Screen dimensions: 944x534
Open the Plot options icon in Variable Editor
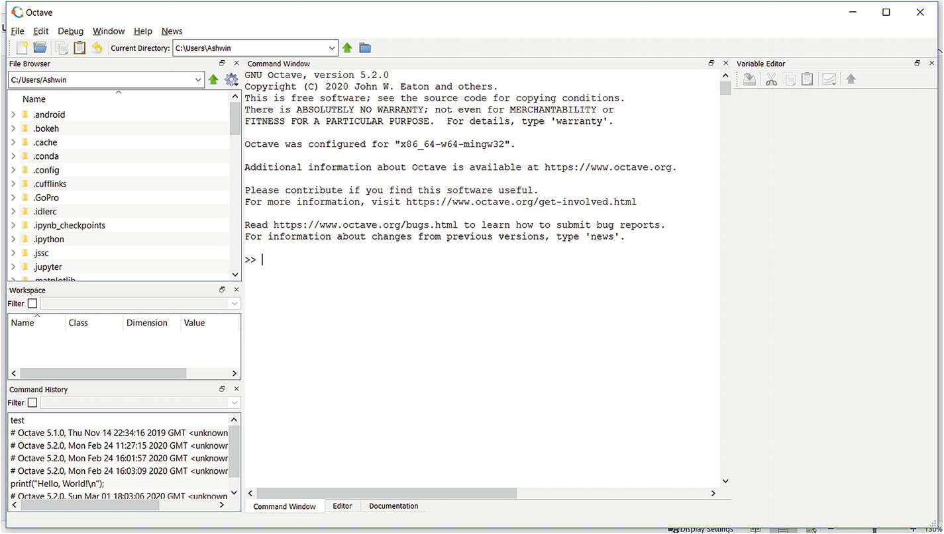[x=829, y=79]
